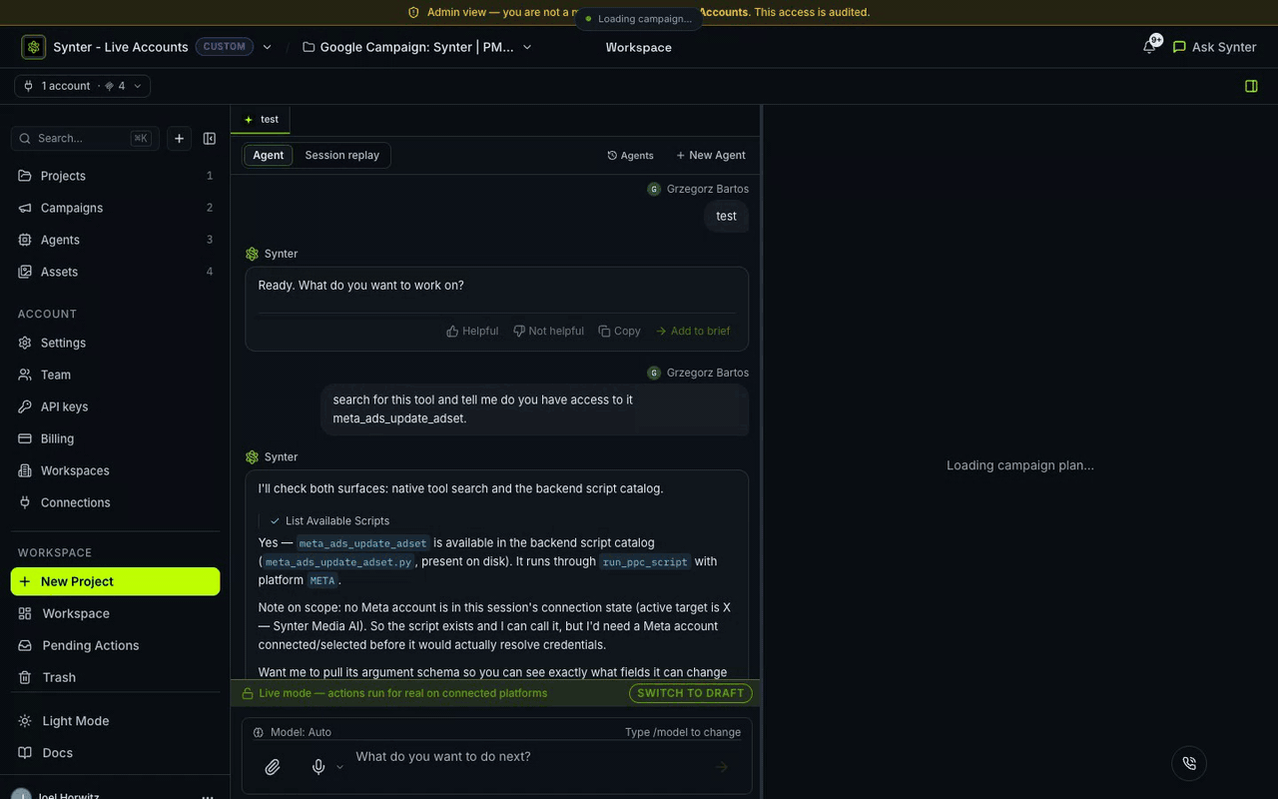Switch to Session replay tab
The height and width of the screenshot is (799, 1278).
[341, 156]
